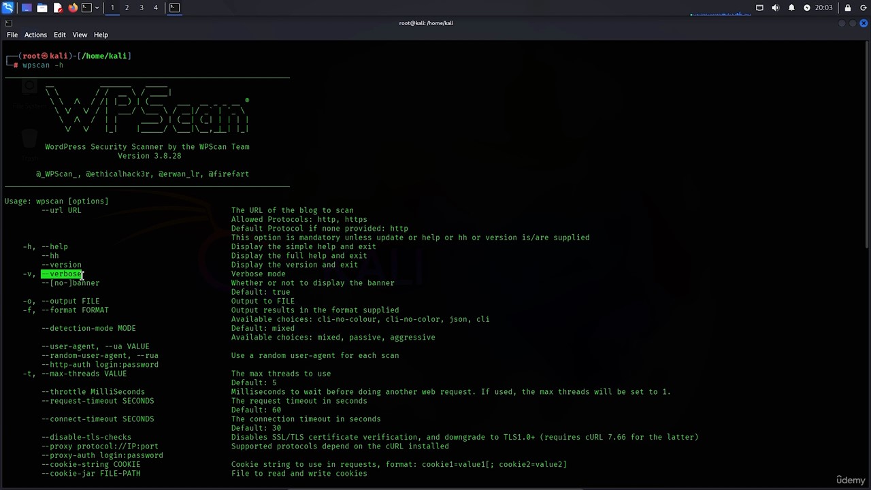Click the '-o, --output FILE' option
Viewport: 871px width, 490px height.
(x=61, y=301)
